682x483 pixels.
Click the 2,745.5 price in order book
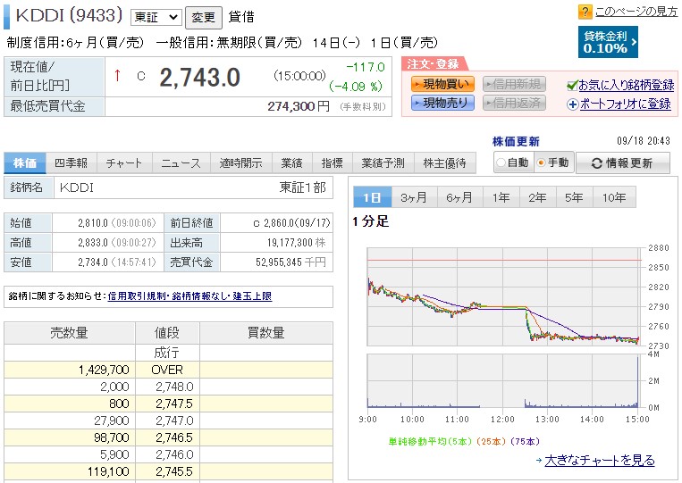[174, 471]
